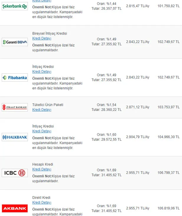Open Kredi Detayı for Akbank Direkt Kredi
Viewport: 182px width, 216px height.
pos(42,202)
